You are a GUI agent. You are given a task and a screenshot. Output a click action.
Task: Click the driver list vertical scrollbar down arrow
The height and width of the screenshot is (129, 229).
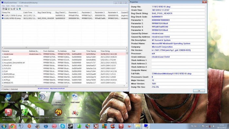click(x=127, y=83)
